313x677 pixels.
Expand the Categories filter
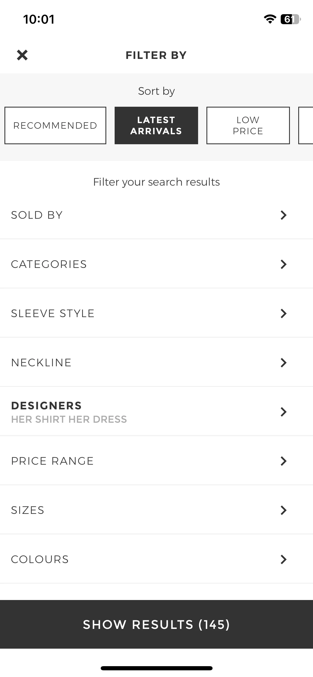click(x=156, y=264)
